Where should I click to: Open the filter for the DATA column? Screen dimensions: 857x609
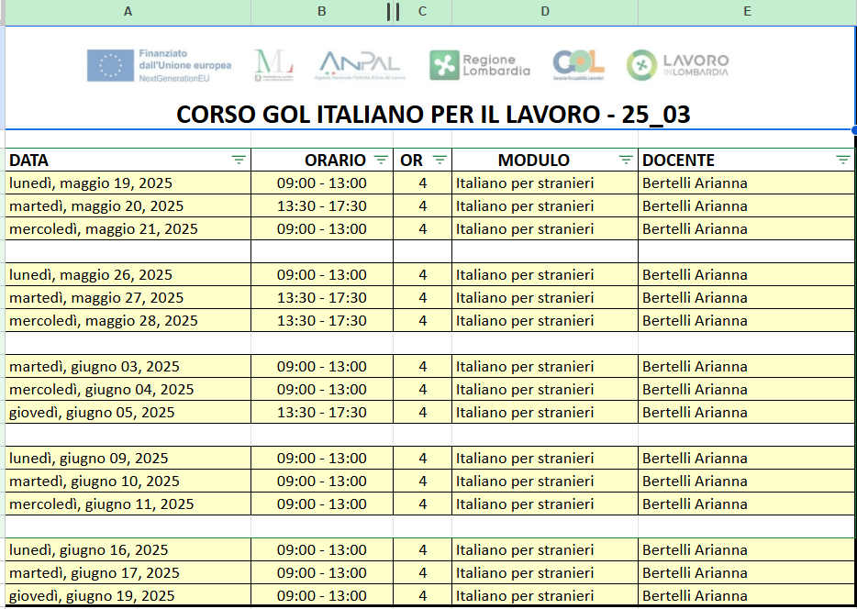click(239, 160)
